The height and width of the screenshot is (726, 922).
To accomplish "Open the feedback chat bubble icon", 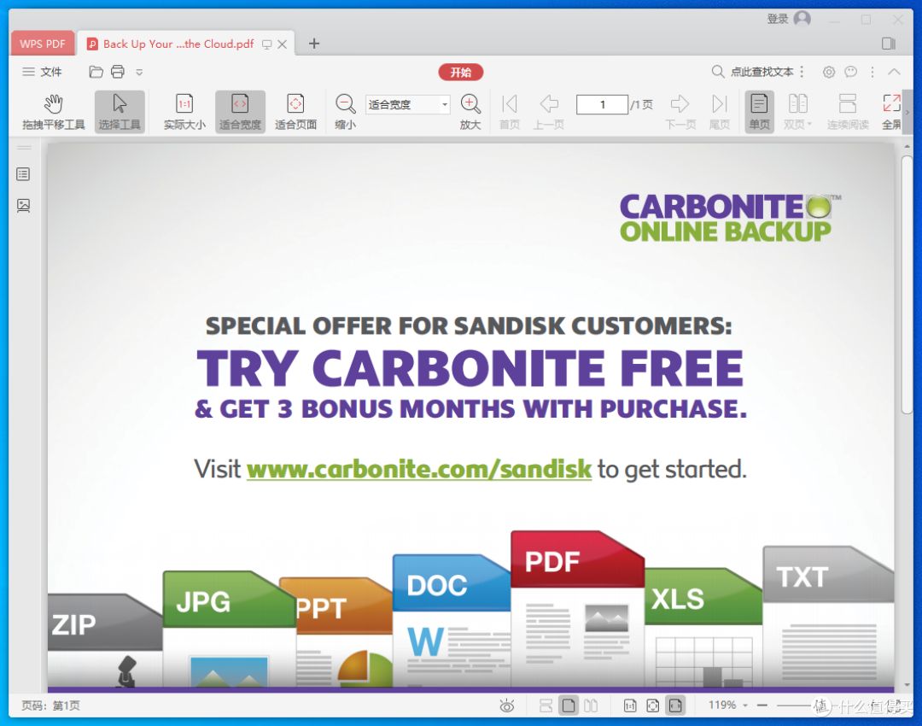I will pyautogui.click(x=851, y=72).
